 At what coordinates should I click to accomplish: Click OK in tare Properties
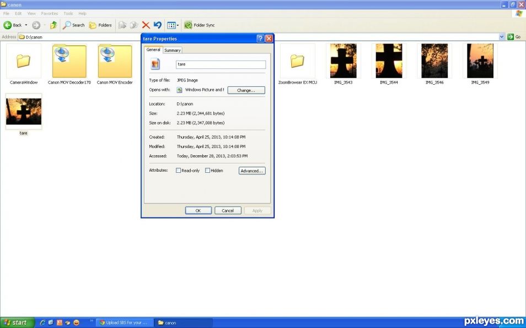click(198, 211)
